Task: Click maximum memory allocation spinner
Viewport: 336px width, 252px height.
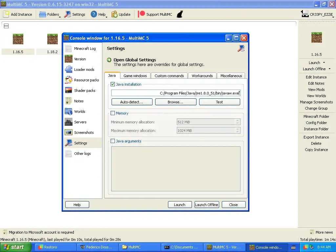Action: coord(237,131)
